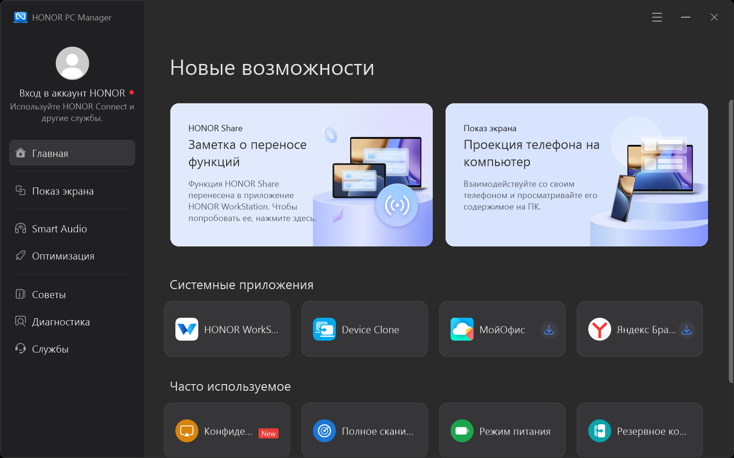Go to Показ экрана in sidebar
This screenshot has width=734, height=458.
[63, 191]
